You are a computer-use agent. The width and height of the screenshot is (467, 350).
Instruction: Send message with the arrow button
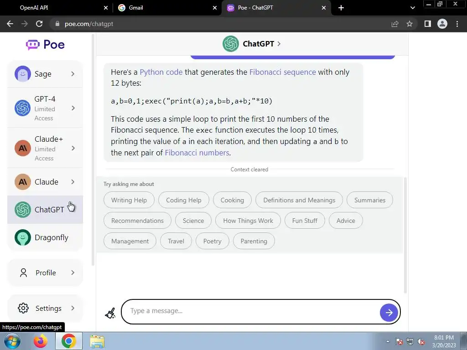(x=389, y=313)
